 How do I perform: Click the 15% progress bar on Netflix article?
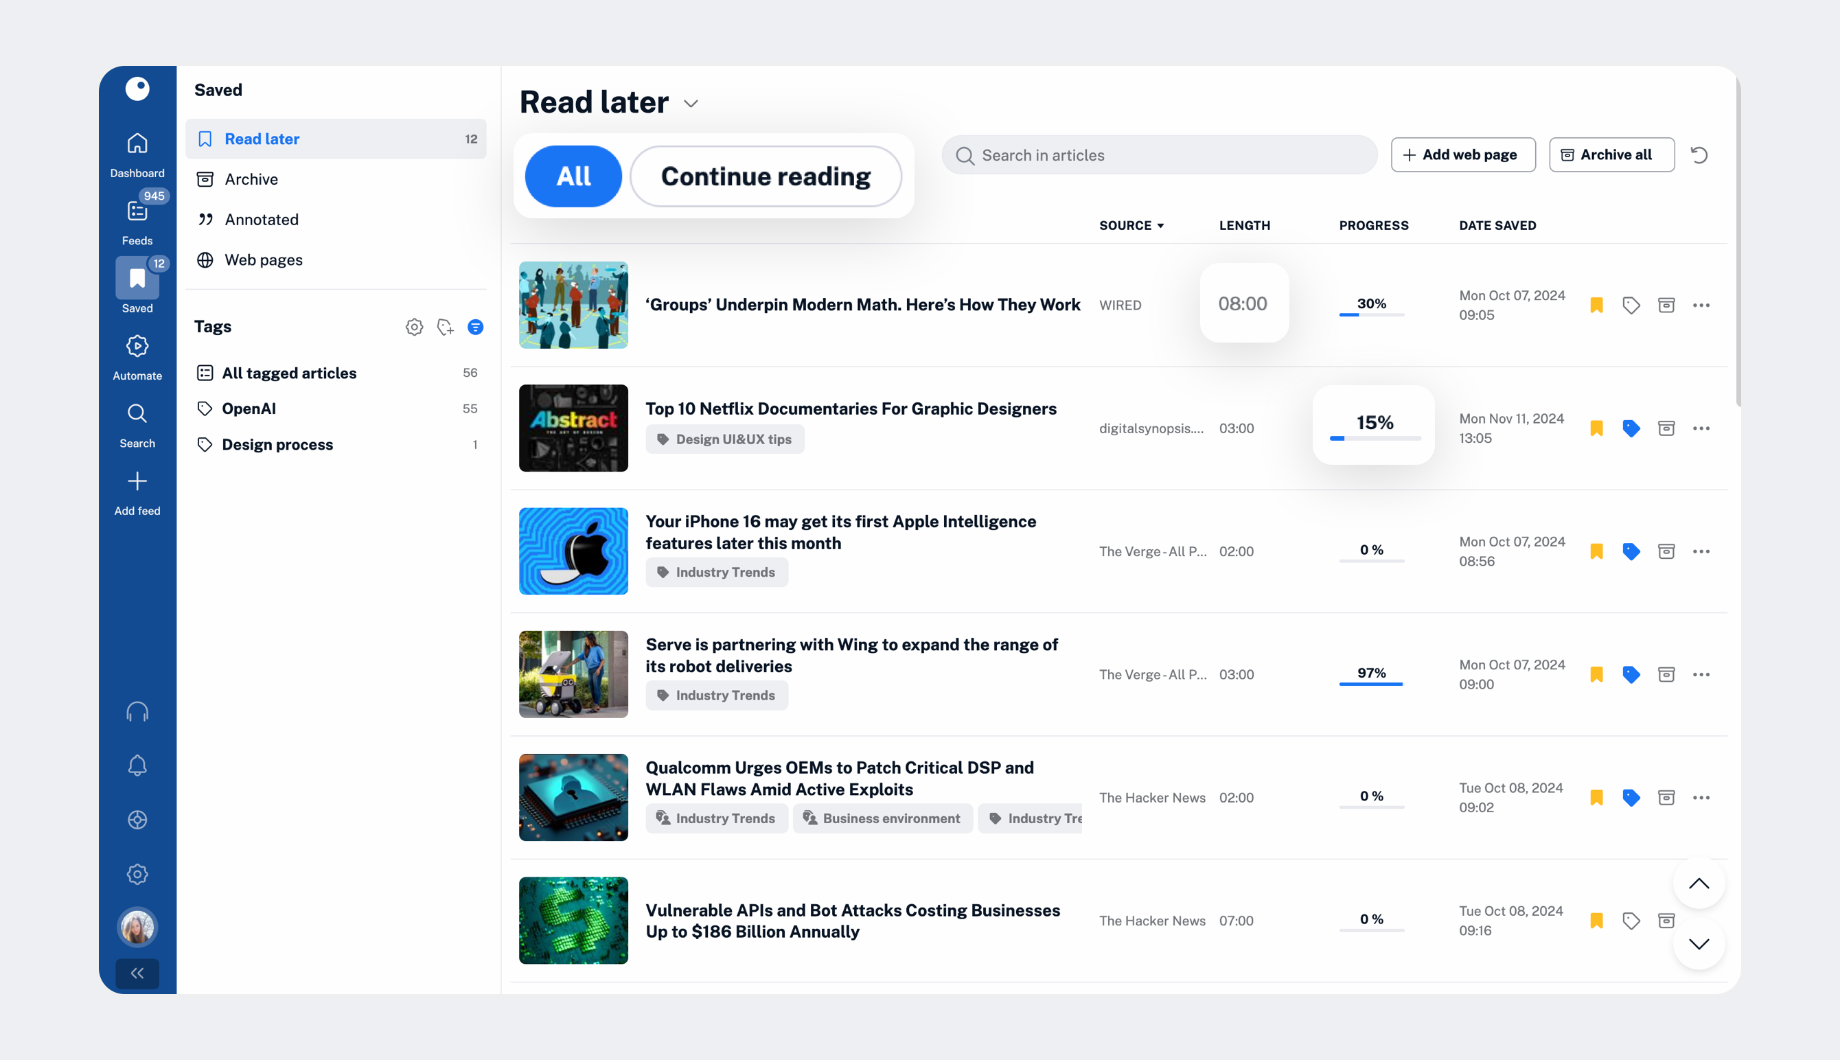click(1375, 438)
